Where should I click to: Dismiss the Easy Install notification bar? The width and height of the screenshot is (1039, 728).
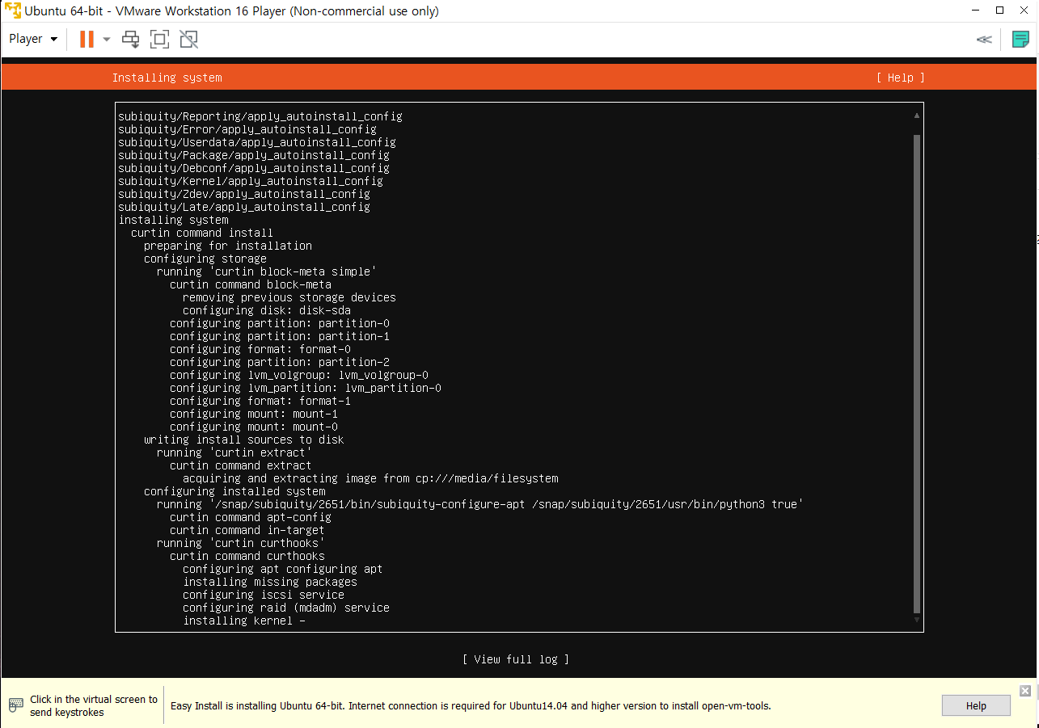click(x=1025, y=691)
